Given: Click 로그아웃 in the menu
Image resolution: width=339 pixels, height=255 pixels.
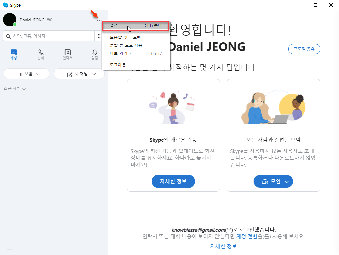Looking at the screenshot, I should coord(136,65).
